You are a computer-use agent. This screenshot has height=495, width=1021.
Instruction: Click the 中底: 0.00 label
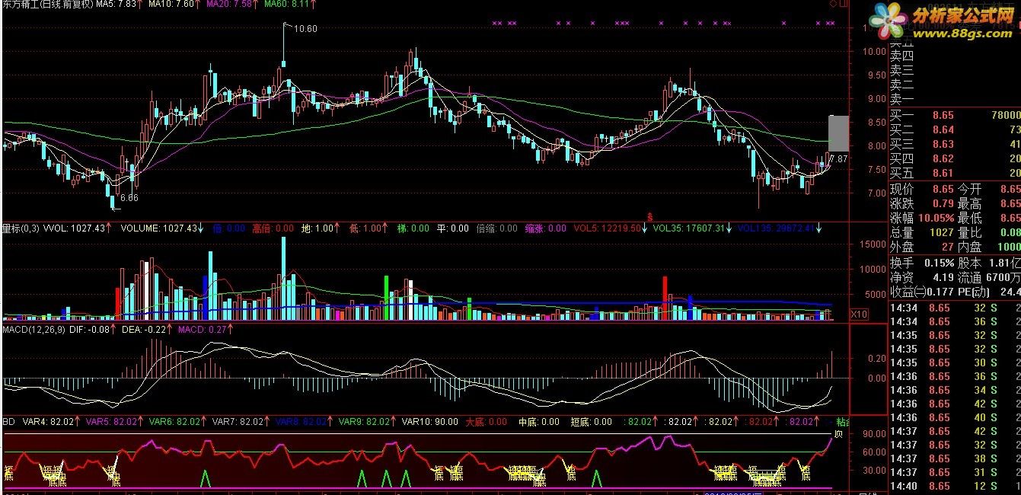538,421
